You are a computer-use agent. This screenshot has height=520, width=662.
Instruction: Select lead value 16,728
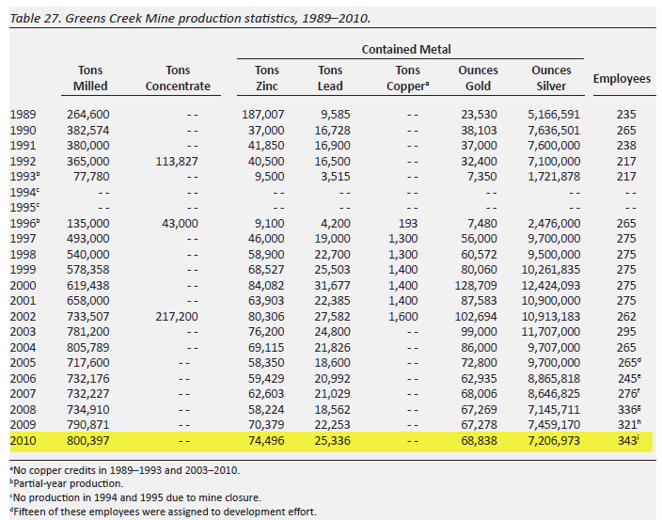332,131
